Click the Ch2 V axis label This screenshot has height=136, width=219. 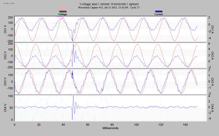tap(5, 55)
